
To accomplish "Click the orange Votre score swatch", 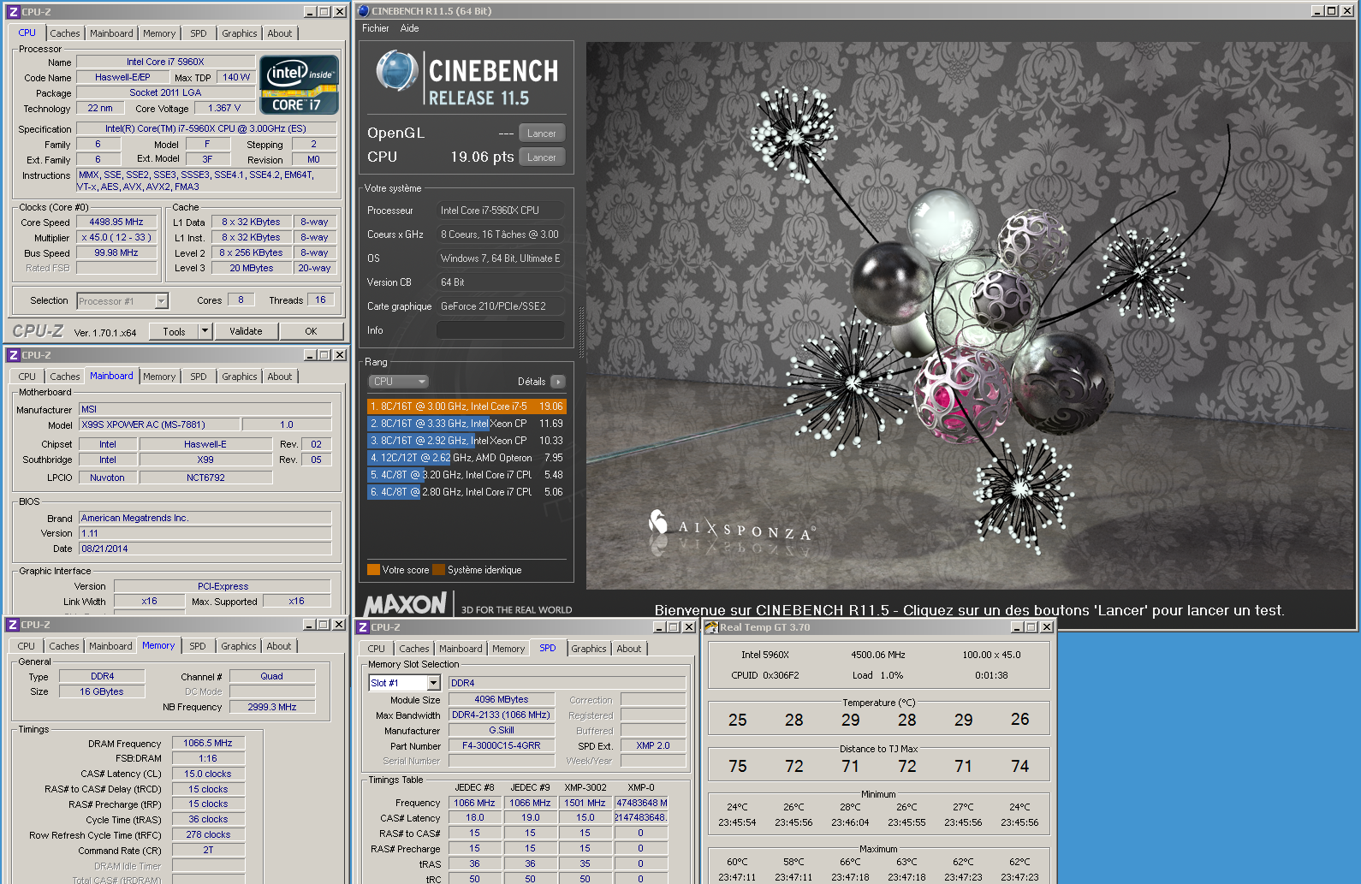I will tap(373, 570).
